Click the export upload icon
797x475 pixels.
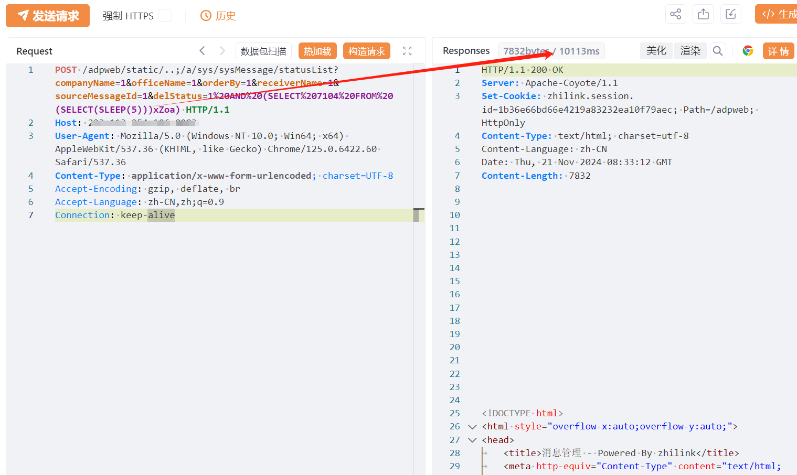pyautogui.click(x=704, y=14)
